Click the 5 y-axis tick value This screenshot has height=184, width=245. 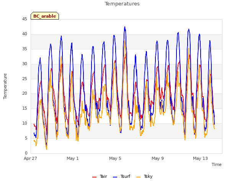point(26,138)
